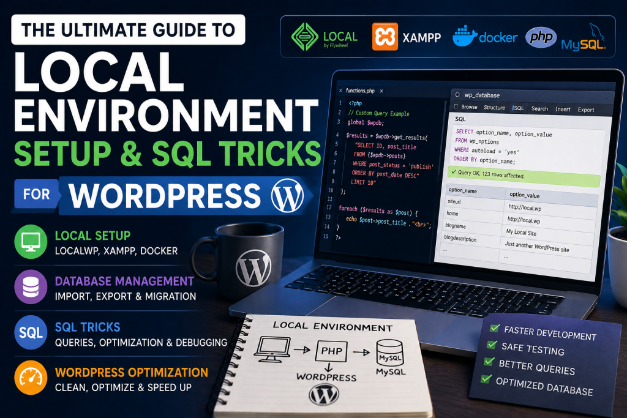Click the purple database management icon
This screenshot has width=627, height=418.
[x=31, y=286]
